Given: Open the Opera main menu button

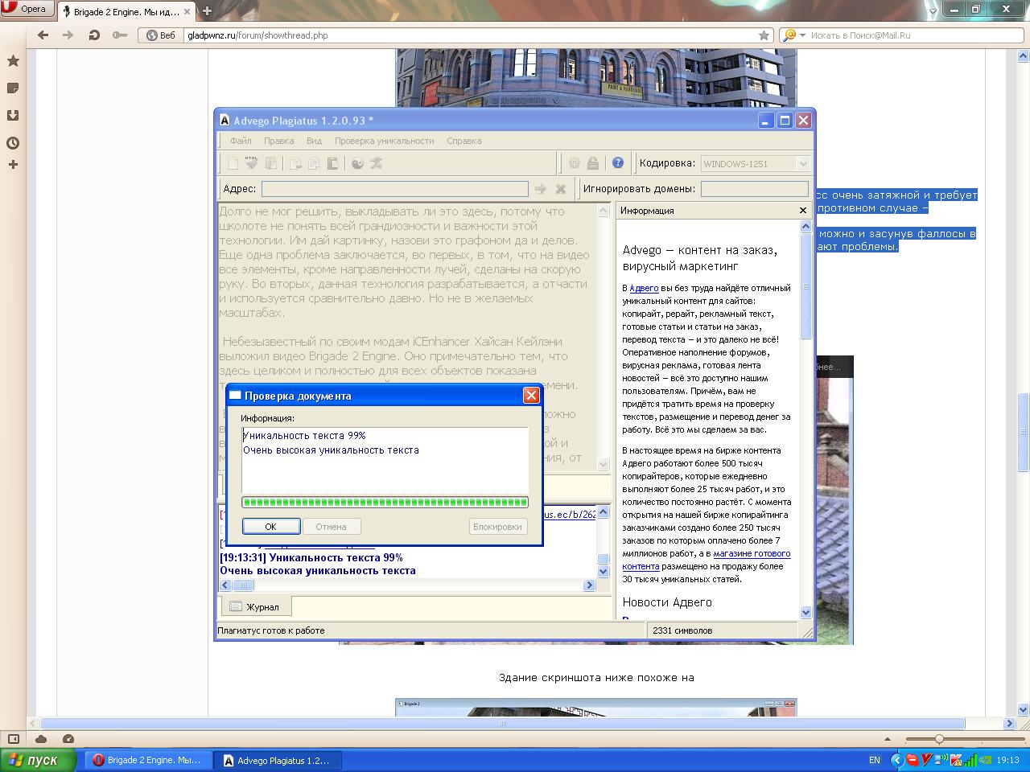Looking at the screenshot, I should click(x=27, y=10).
